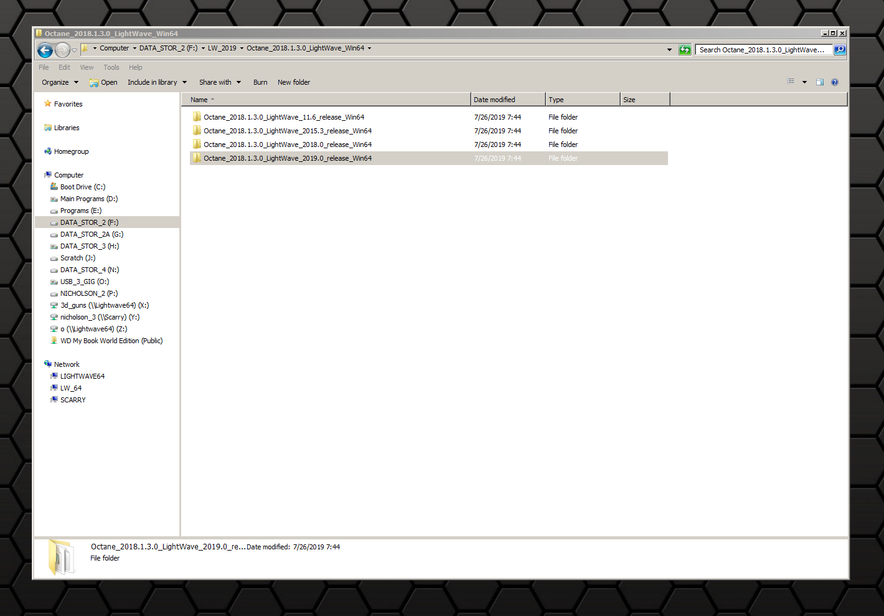Viewport: 884px width, 616px height.
Task: Open DATA_STOR_2A (G:) in the sidebar
Action: click(x=92, y=234)
